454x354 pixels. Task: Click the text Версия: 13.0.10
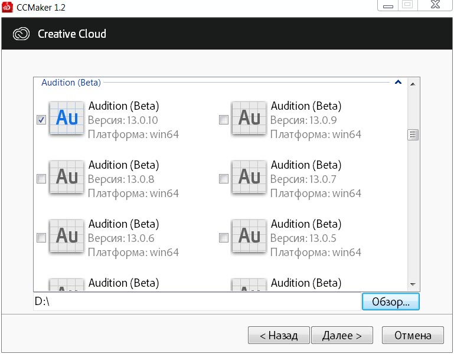123,120
